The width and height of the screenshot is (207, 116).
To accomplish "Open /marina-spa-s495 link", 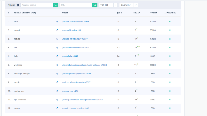I will 70,91.
